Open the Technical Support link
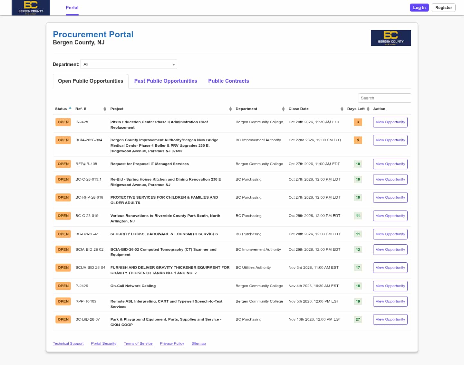 [68, 344]
